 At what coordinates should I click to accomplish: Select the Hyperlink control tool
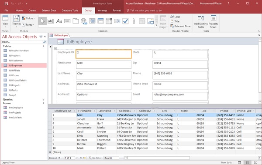coord(84,21)
